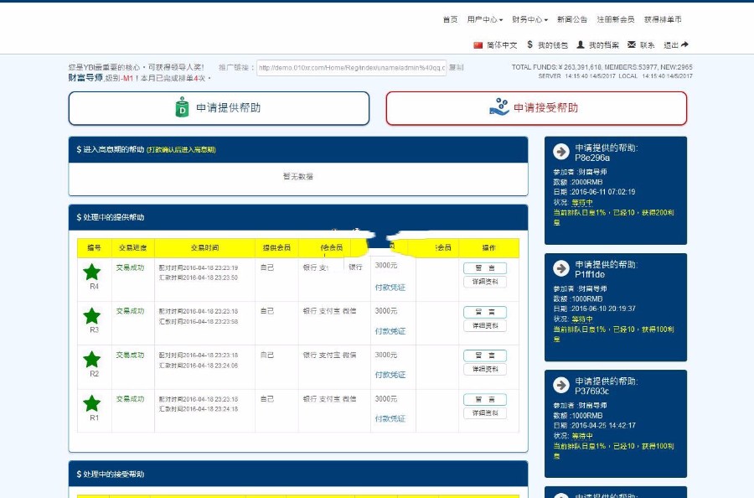The height and width of the screenshot is (498, 754).
Task: Click the 交易进度 column header
Action: pyautogui.click(x=132, y=248)
